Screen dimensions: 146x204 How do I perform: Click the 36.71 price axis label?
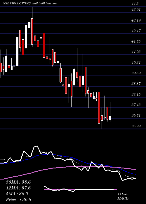pos(136,115)
